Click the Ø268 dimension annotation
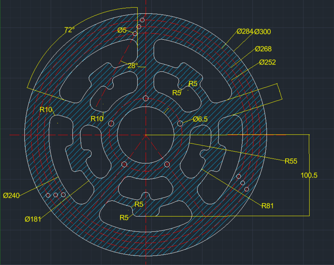Viewport: 334px width, 265px height. tap(263, 49)
